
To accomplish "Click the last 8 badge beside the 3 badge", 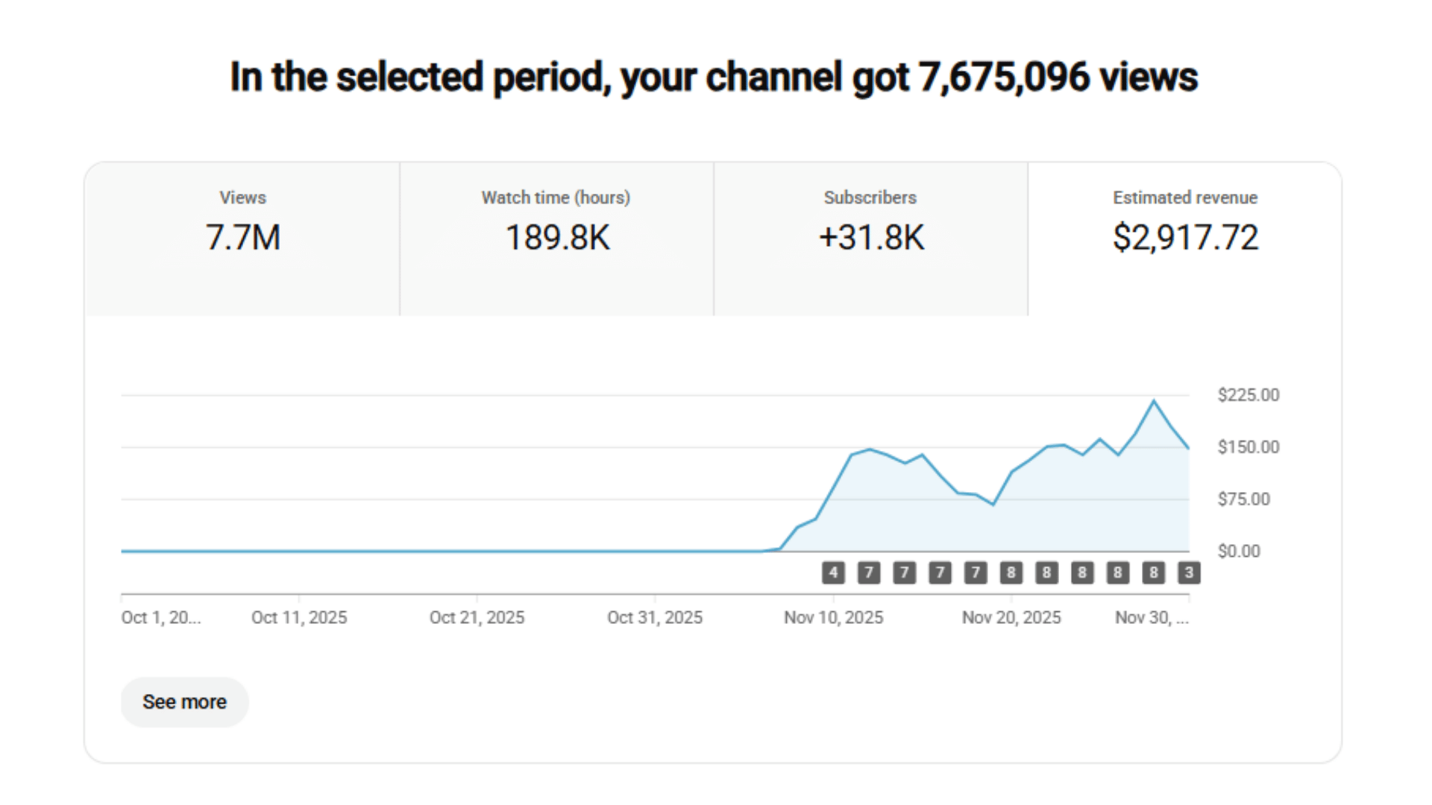I will (x=1153, y=572).
